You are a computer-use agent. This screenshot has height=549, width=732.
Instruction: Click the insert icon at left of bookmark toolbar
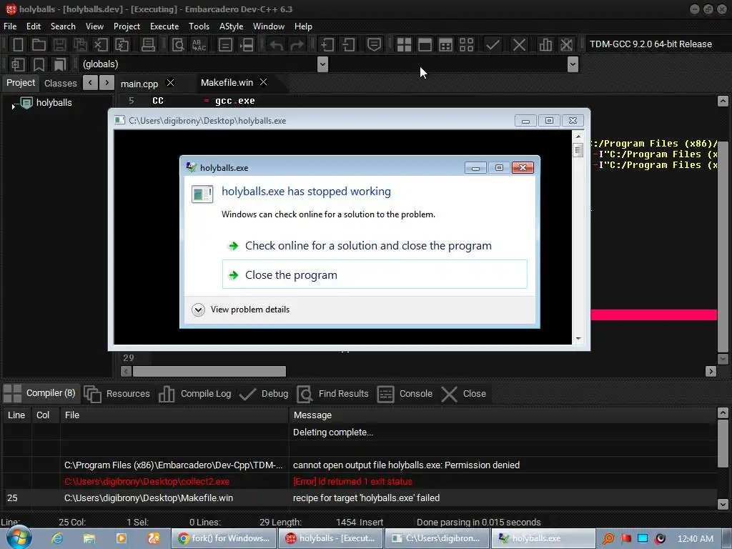18,64
